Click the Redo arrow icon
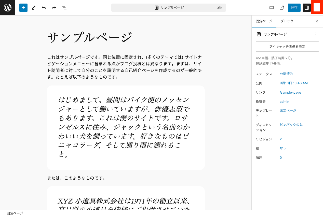The height and width of the screenshot is (216, 323). (54, 8)
